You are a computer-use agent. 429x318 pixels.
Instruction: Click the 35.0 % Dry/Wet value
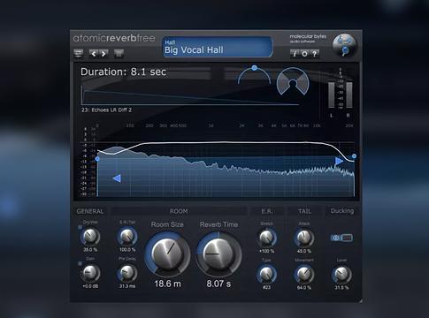[x=90, y=250]
